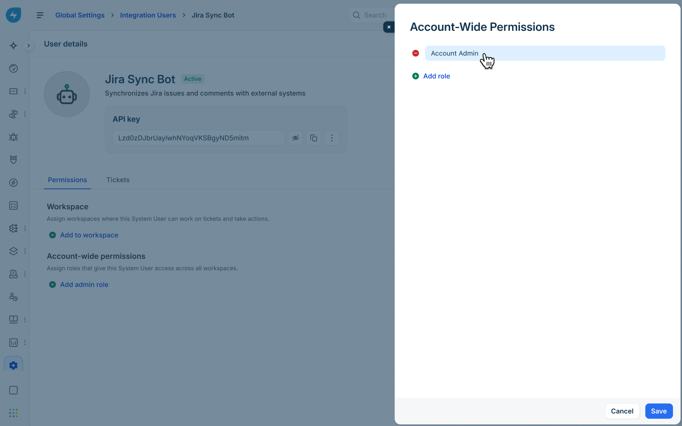The image size is (682, 426).
Task: Click the Active status badge
Action: pos(193,79)
